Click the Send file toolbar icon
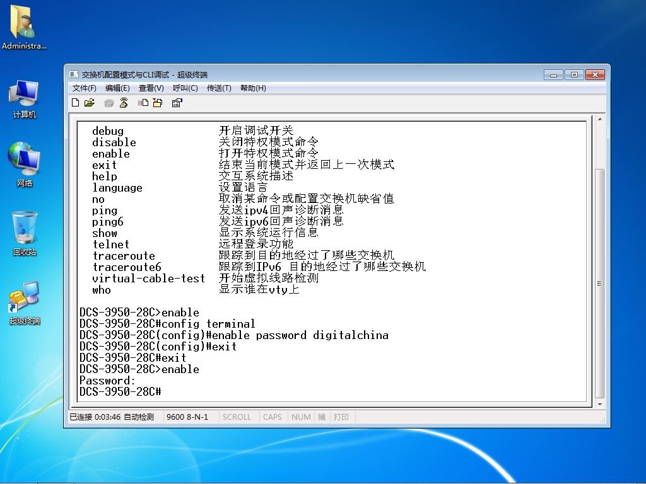This screenshot has width=646, height=484. 143,103
